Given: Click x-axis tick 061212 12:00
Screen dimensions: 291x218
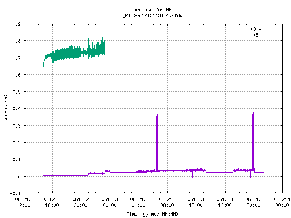Looking at the screenshot, I should [x=23, y=202].
